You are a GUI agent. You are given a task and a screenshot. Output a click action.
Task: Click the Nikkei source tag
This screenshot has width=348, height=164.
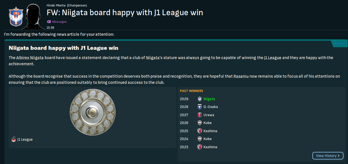click(x=339, y=44)
